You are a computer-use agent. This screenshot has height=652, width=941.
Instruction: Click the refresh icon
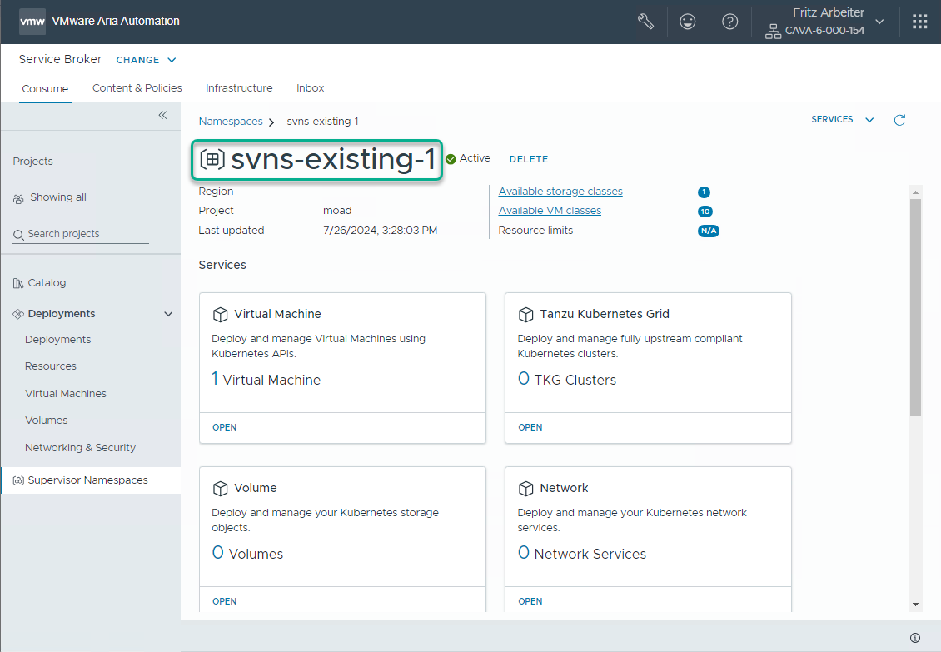pyautogui.click(x=899, y=120)
